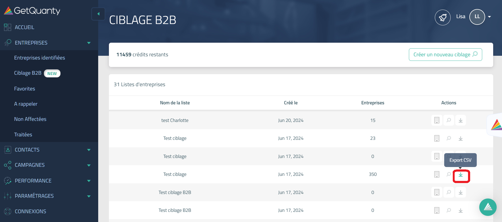502x222 pixels.
Task: Expand the CONTACTS menu section
Action: coord(89,150)
